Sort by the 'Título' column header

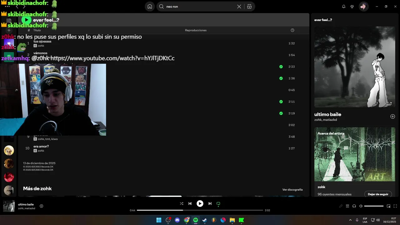coord(37,30)
